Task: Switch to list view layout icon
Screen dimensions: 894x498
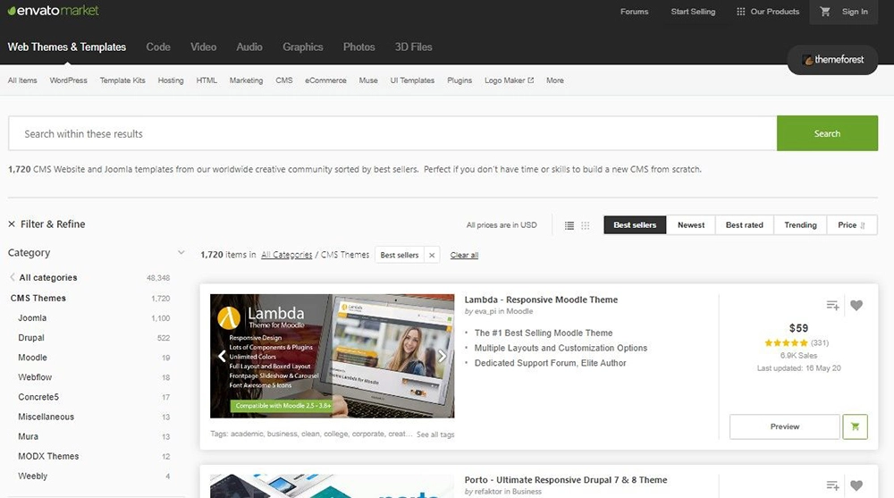Action: click(x=569, y=225)
